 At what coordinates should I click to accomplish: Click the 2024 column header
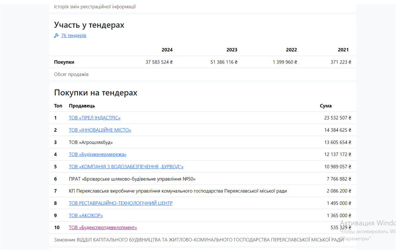click(x=167, y=50)
